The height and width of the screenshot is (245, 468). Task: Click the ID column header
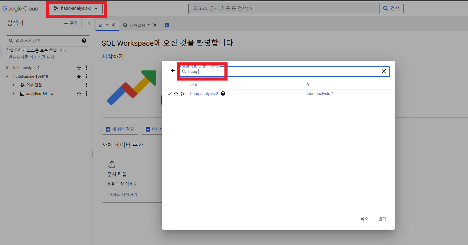tap(307, 85)
